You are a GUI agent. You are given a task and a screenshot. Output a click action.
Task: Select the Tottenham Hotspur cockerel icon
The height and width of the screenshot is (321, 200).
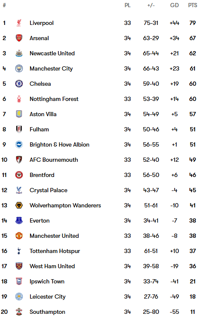[19, 251]
